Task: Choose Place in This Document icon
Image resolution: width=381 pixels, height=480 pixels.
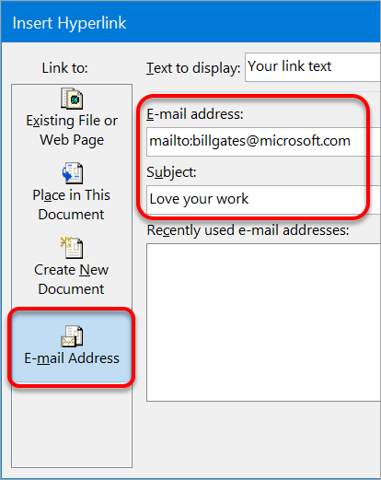Action: point(73,173)
